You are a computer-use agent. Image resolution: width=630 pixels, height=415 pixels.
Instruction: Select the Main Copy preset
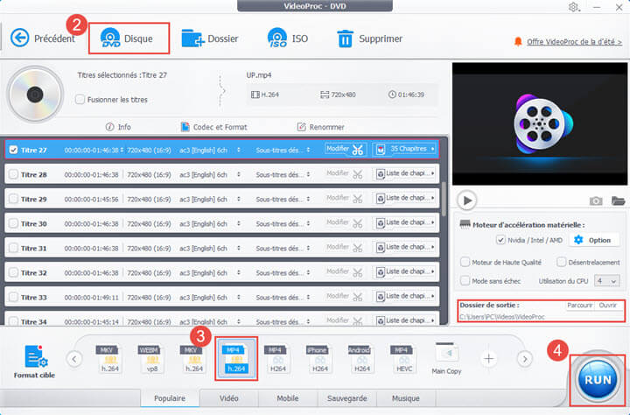pos(446,359)
